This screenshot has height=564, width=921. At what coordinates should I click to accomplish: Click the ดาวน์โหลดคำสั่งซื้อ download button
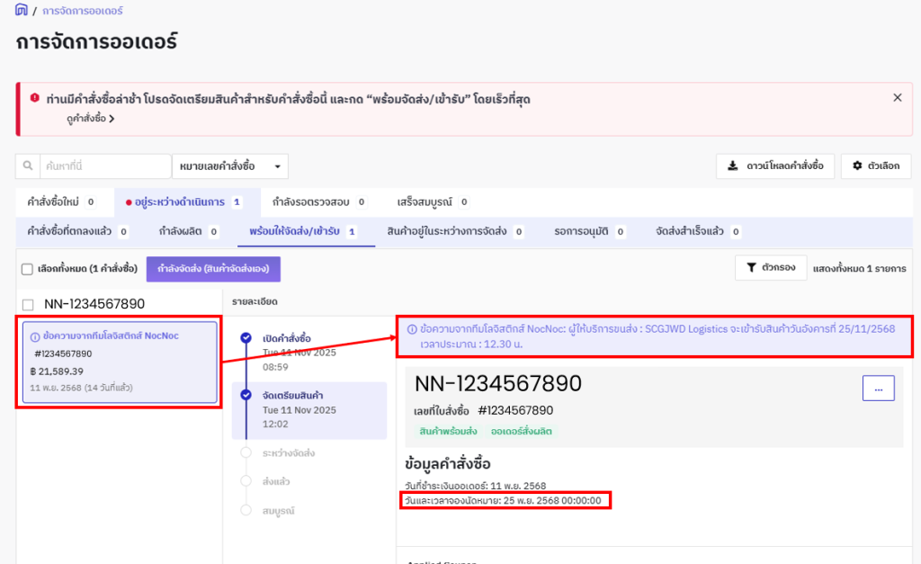(774, 166)
